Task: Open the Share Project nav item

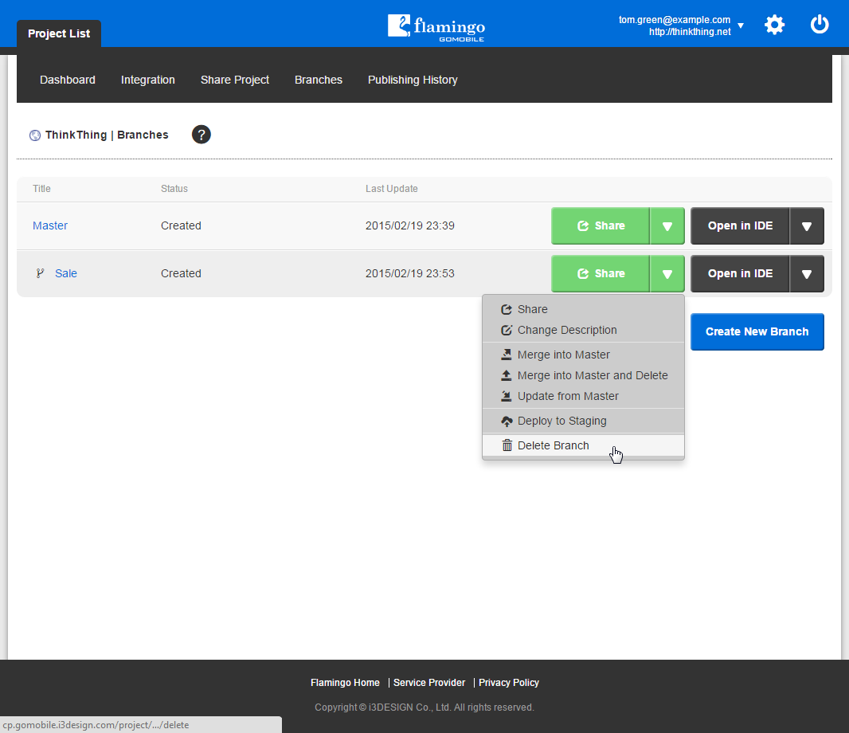Action: pos(234,80)
